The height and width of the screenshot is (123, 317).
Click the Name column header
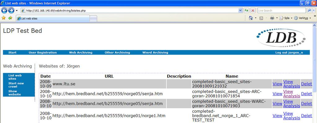(x=232, y=76)
